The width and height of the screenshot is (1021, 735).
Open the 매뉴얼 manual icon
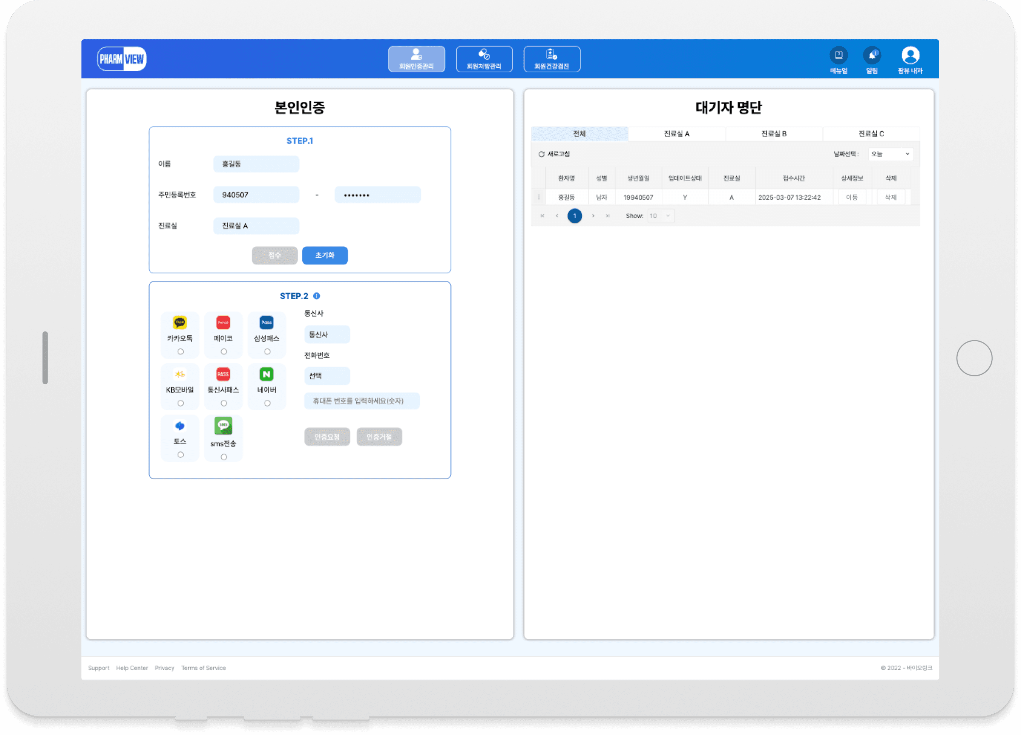838,55
